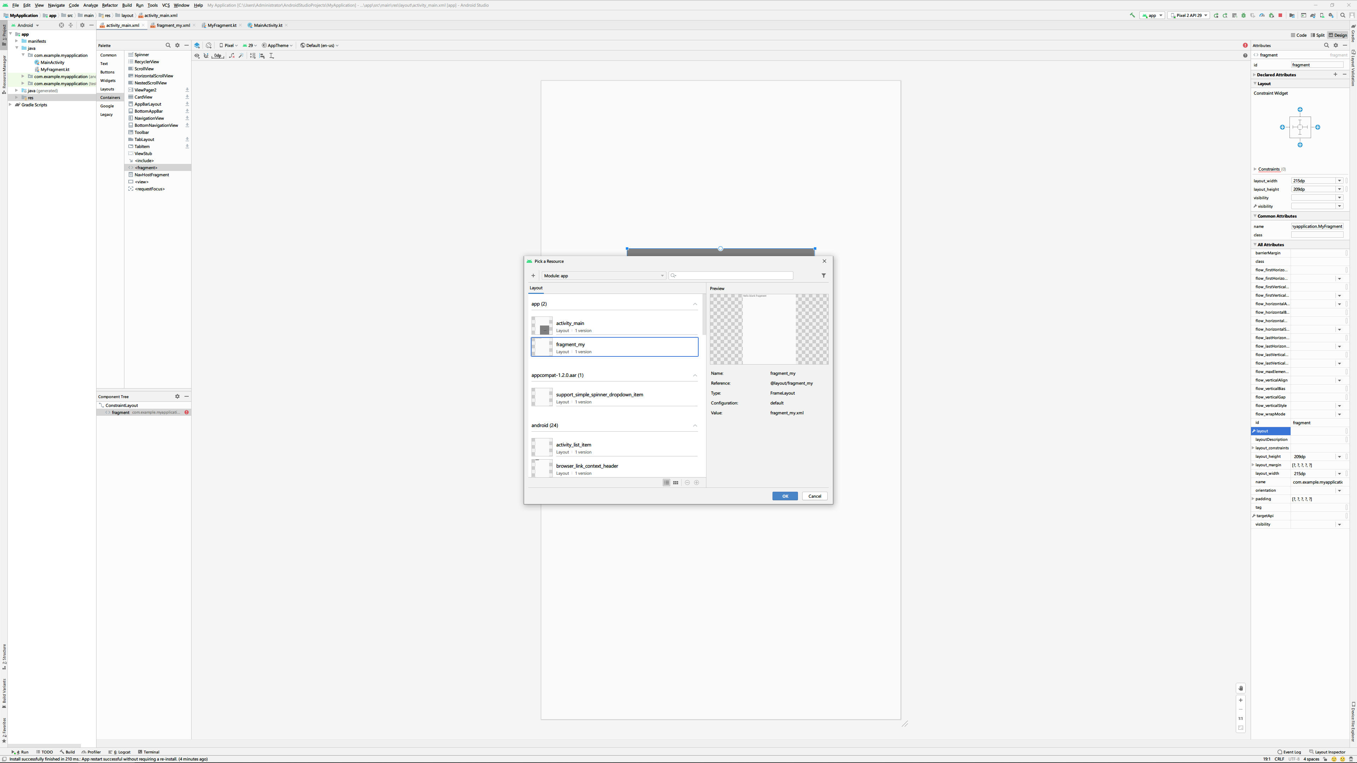Click the search icon in Palette panel
Image resolution: width=1357 pixels, height=763 pixels.
[x=168, y=45]
